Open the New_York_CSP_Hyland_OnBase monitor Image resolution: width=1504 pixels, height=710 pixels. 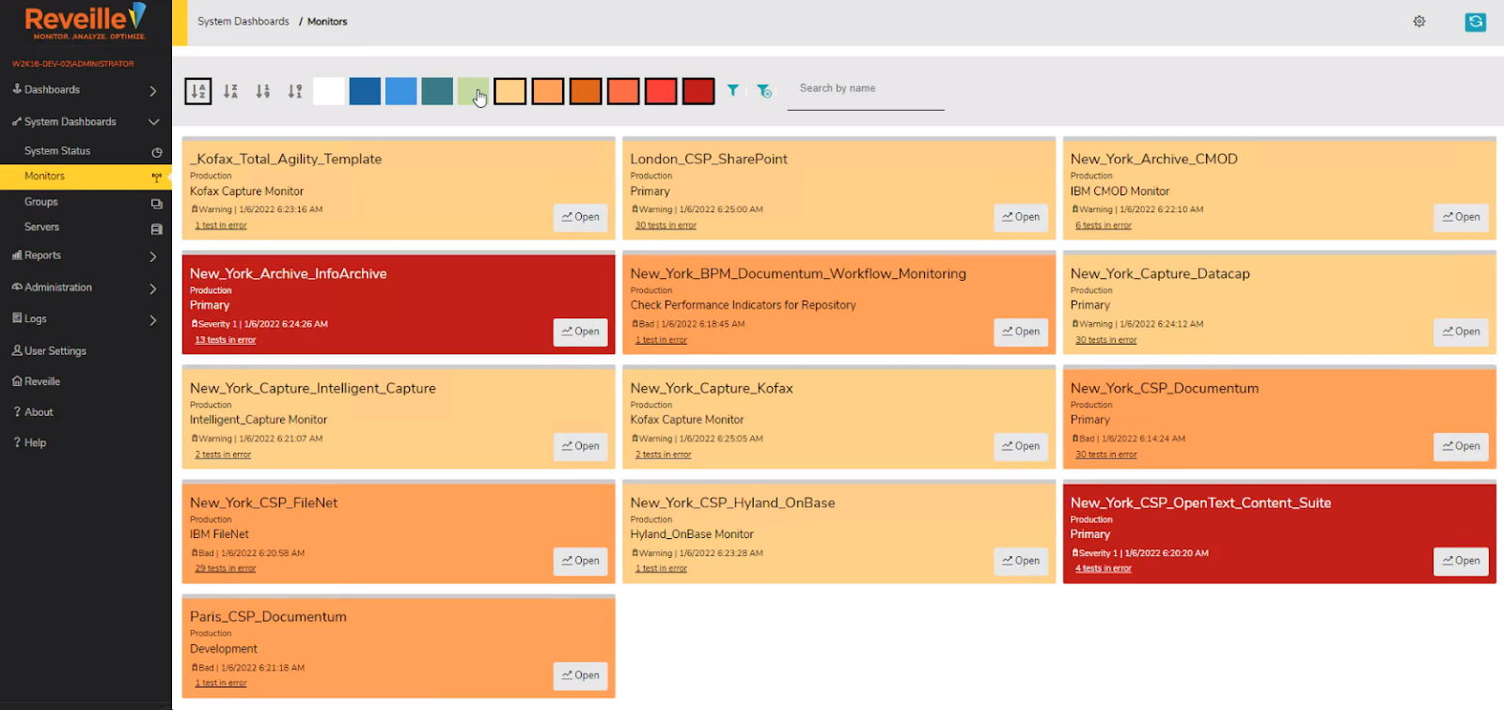[x=1021, y=561]
